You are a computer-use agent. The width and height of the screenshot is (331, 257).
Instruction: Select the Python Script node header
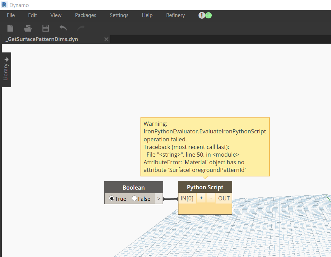(x=205, y=187)
